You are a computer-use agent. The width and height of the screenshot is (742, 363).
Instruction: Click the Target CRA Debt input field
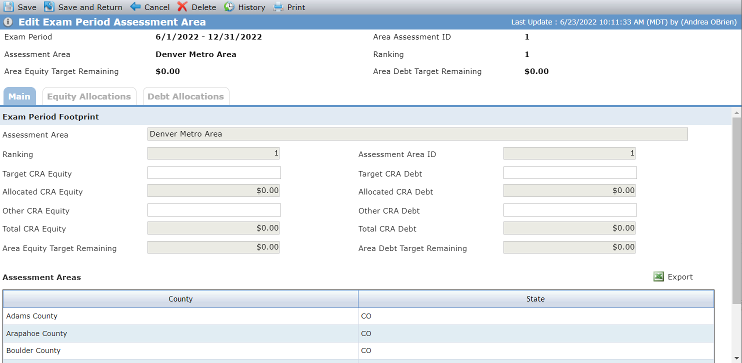pyautogui.click(x=570, y=173)
